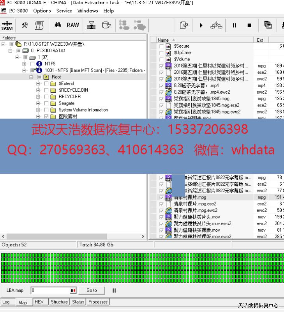Screen dimensions: 284x312
Task: Open the wrench and hammer utilities tool
Action: (25, 25)
